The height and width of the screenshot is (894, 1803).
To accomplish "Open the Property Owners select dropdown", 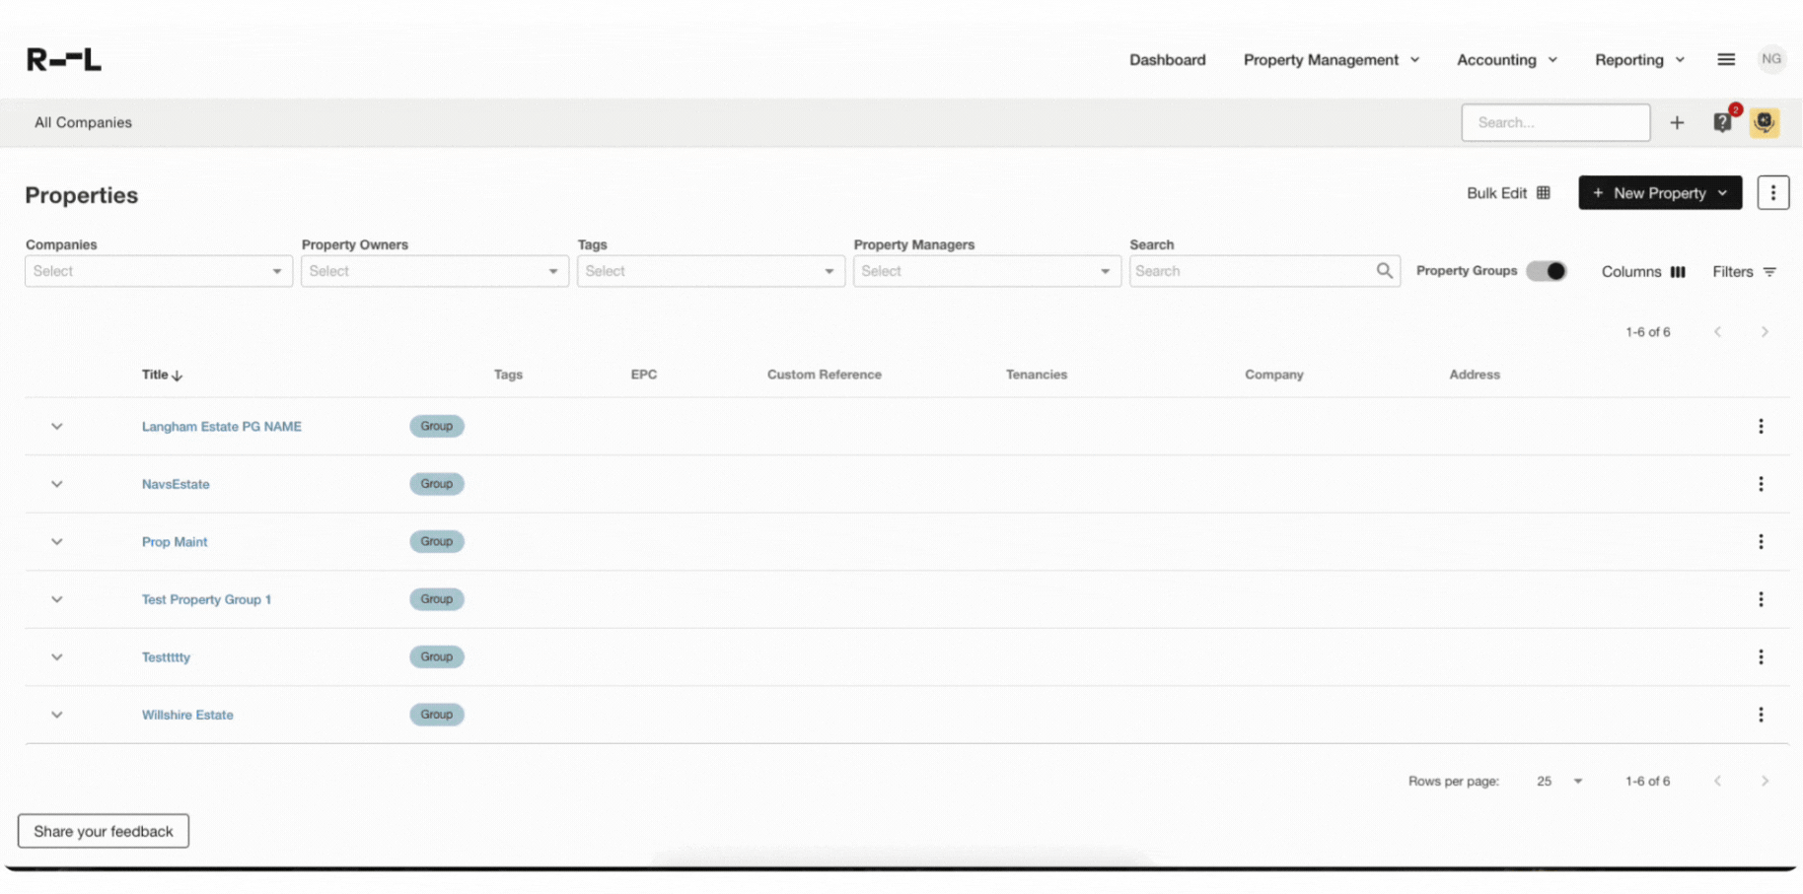I will [x=435, y=271].
